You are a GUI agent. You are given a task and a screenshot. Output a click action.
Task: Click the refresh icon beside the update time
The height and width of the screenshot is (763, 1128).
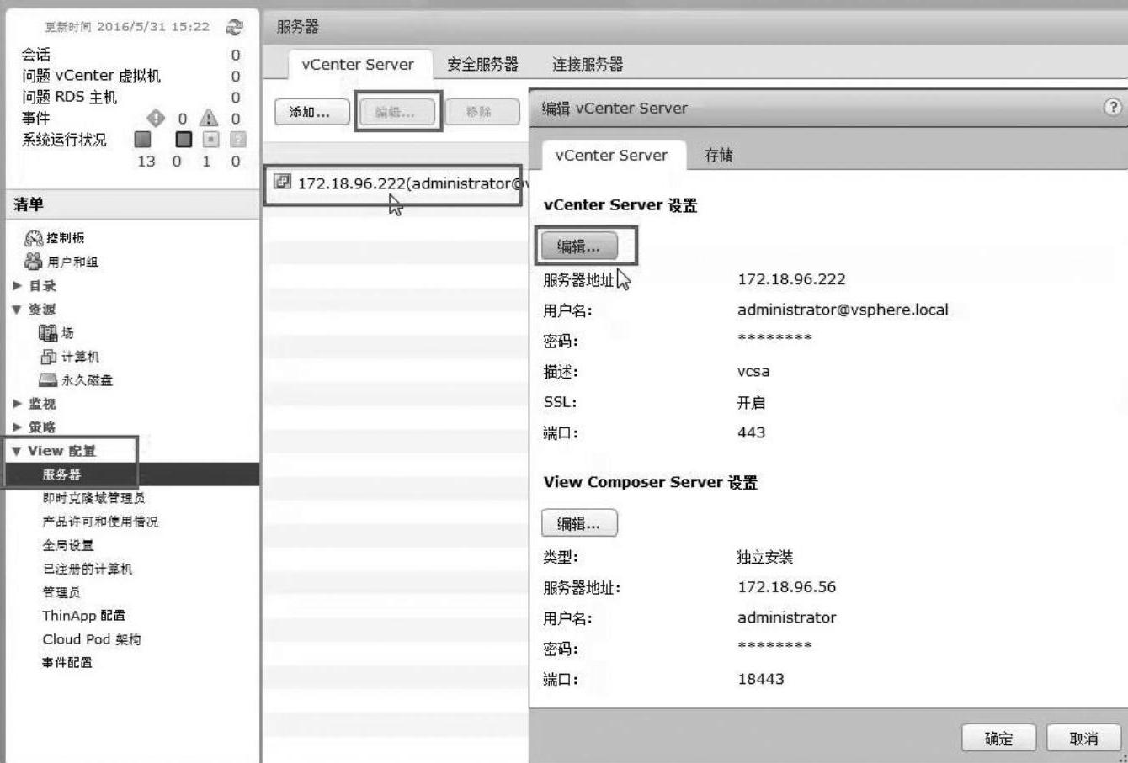[234, 27]
